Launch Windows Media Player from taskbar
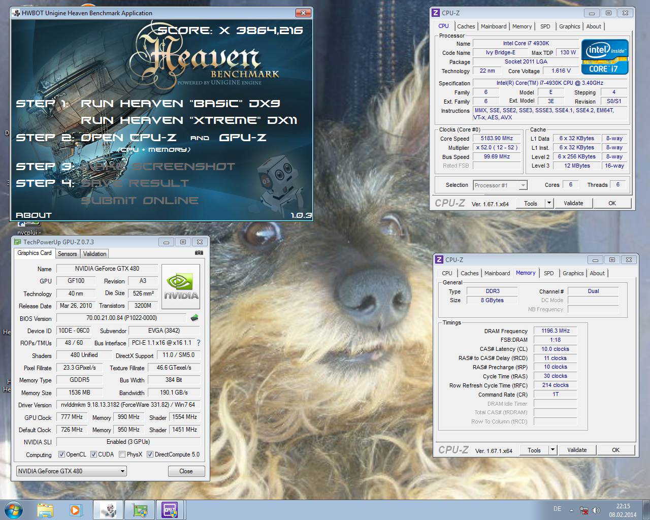Viewport: 650px width, 520px height. [x=76, y=510]
